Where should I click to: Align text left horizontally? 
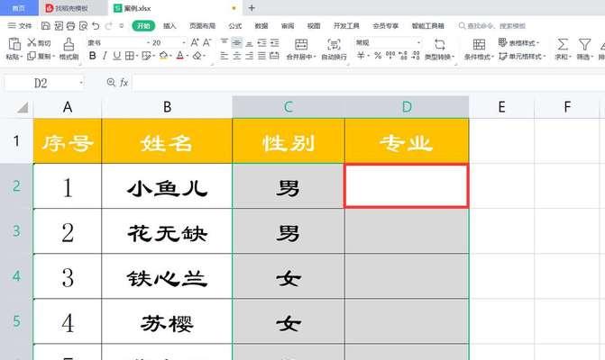(225, 56)
